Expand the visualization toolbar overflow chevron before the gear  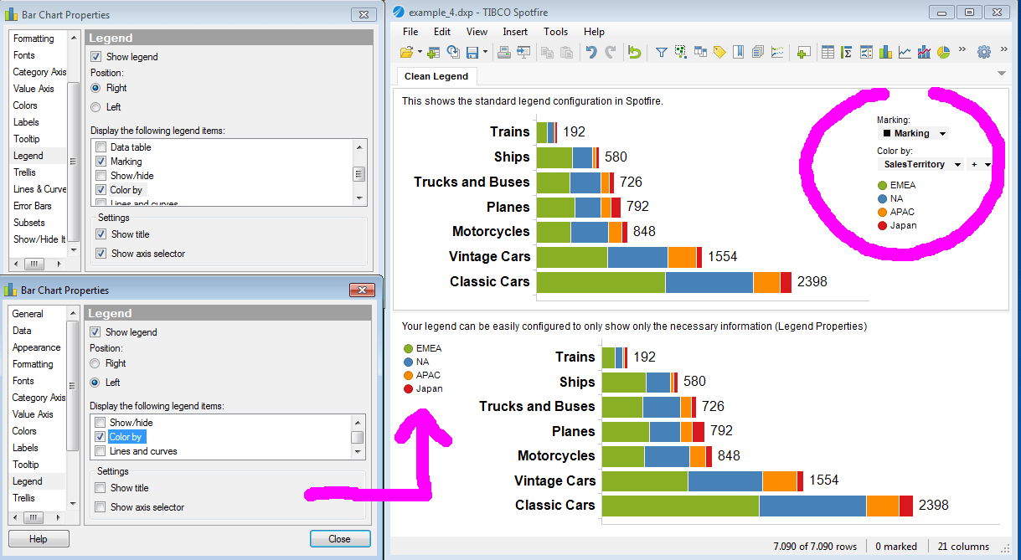[x=962, y=49]
